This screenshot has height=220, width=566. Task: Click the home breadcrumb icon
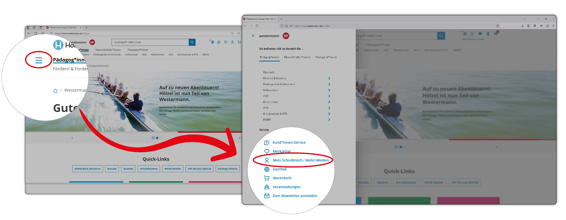pyautogui.click(x=55, y=91)
